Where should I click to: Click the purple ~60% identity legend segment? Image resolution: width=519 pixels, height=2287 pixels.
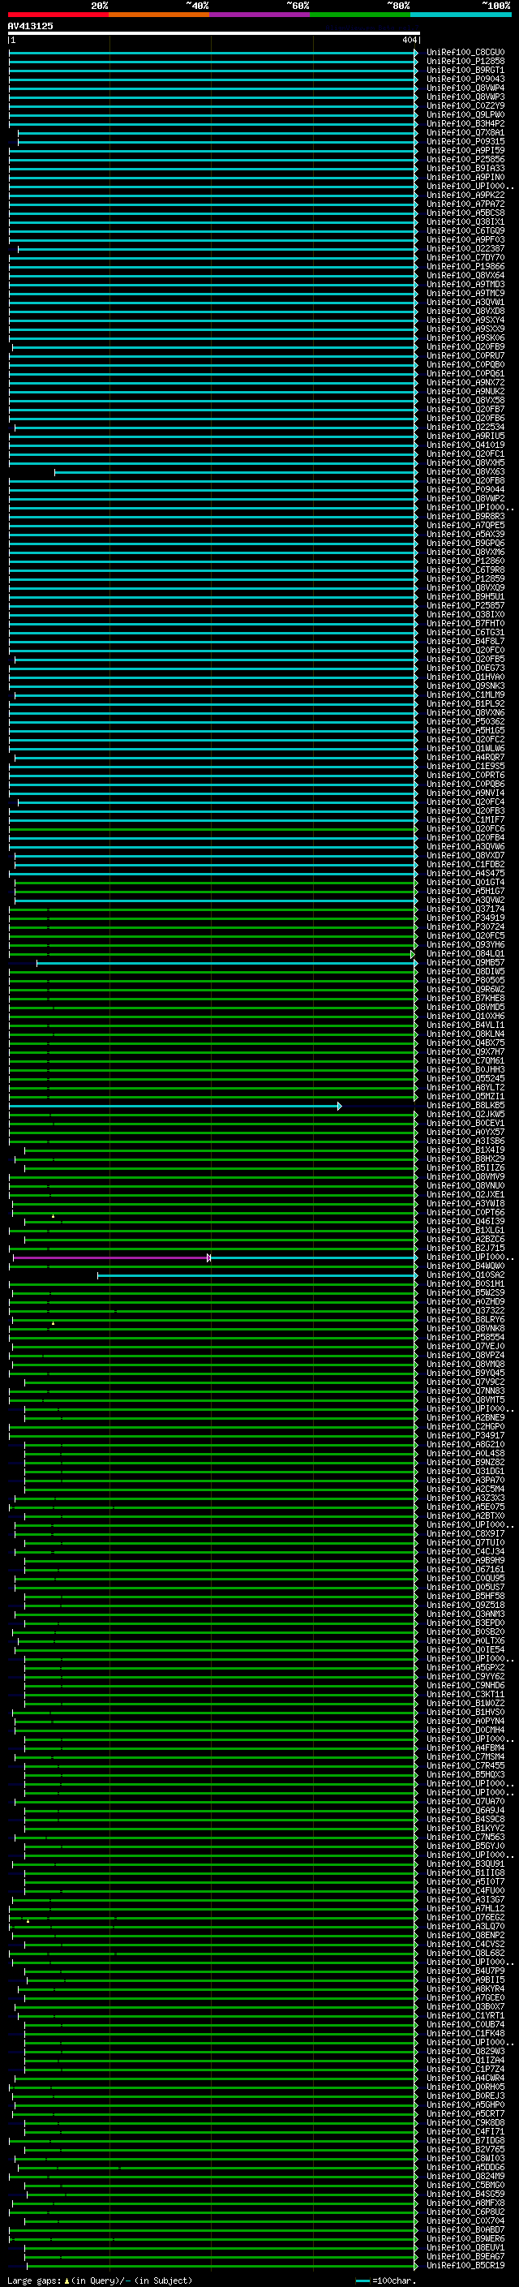click(260, 15)
